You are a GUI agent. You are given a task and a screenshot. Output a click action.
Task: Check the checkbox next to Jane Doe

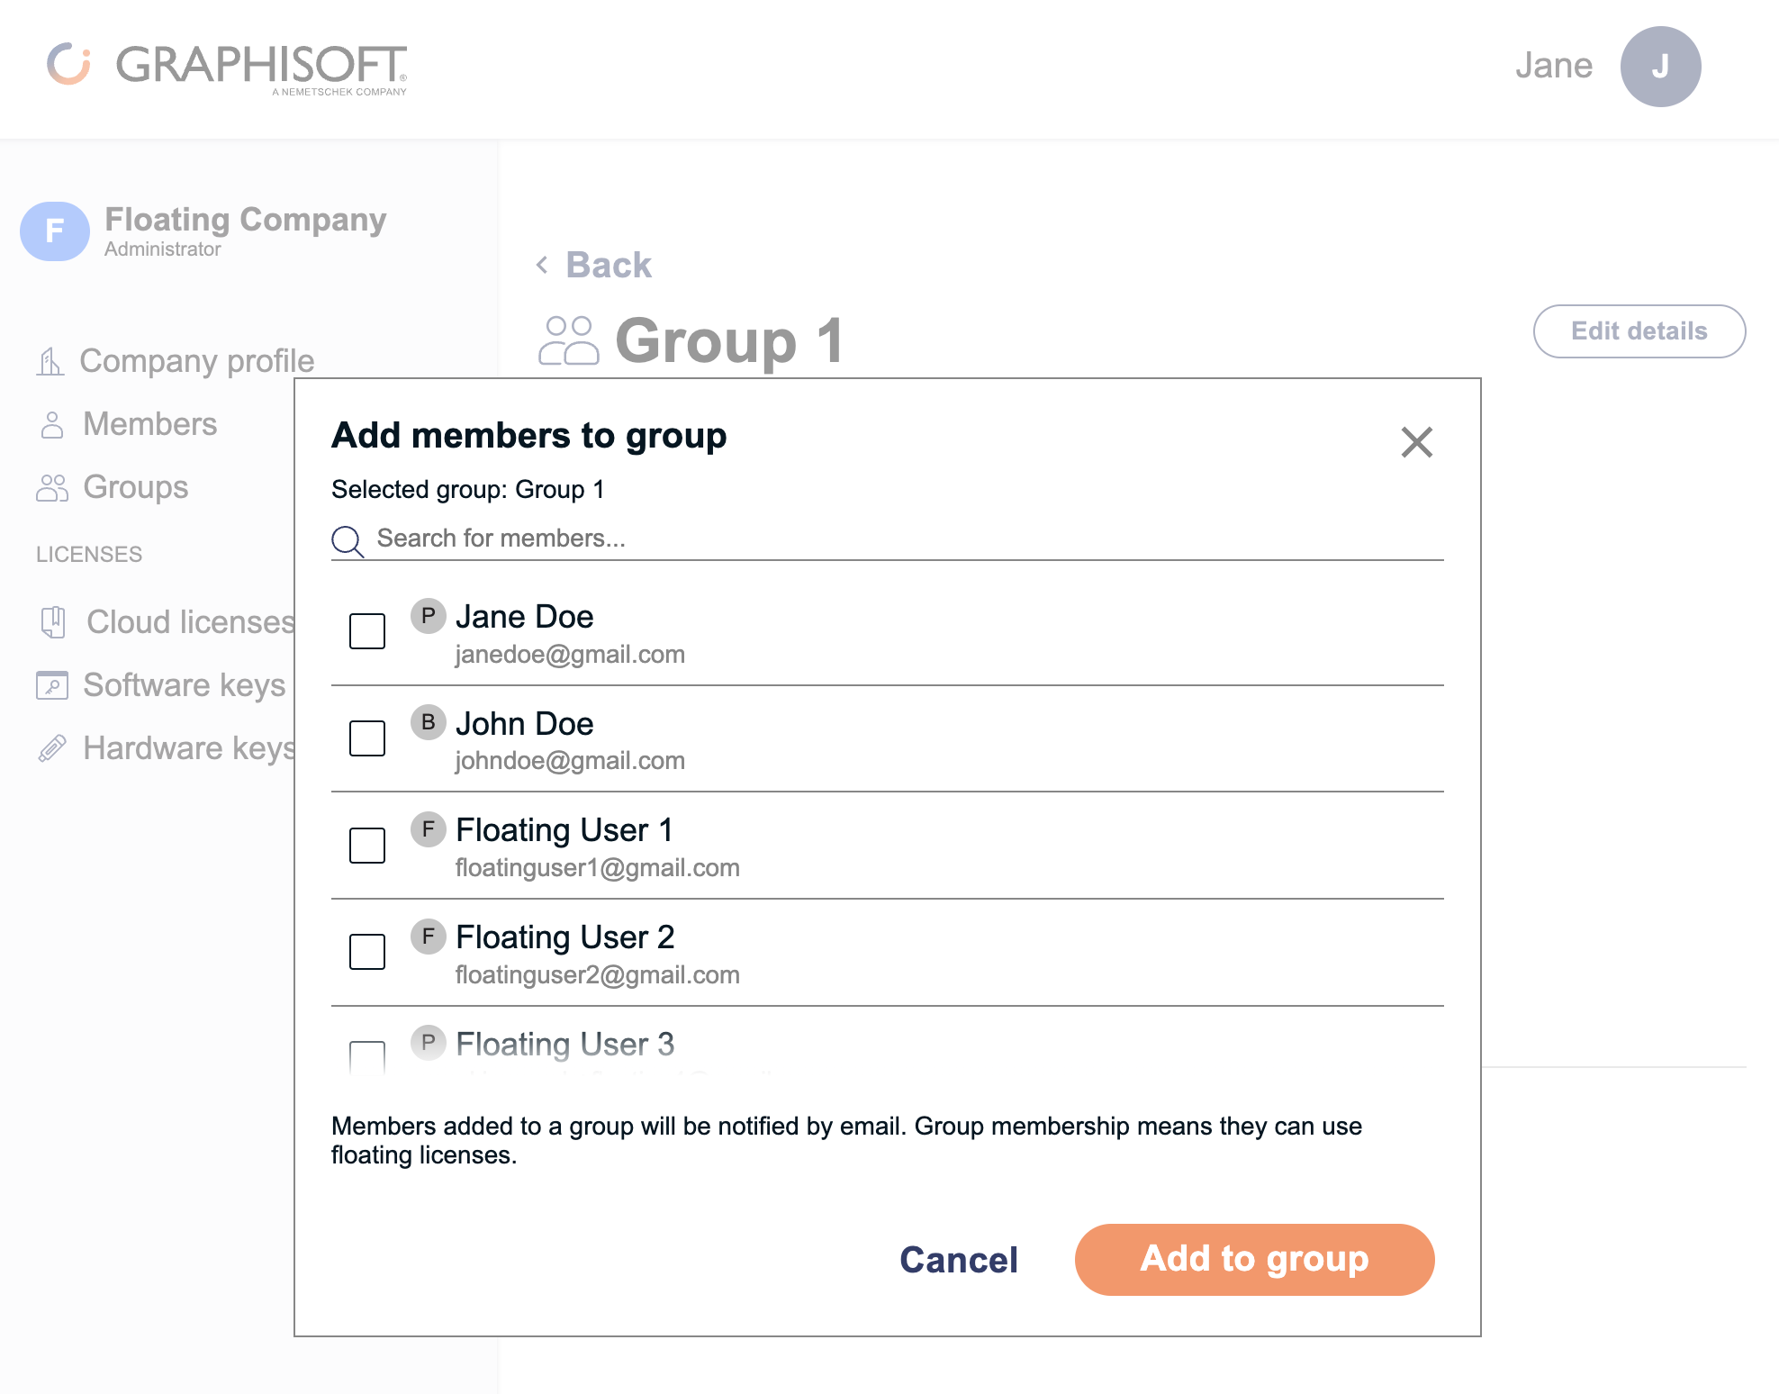click(366, 631)
